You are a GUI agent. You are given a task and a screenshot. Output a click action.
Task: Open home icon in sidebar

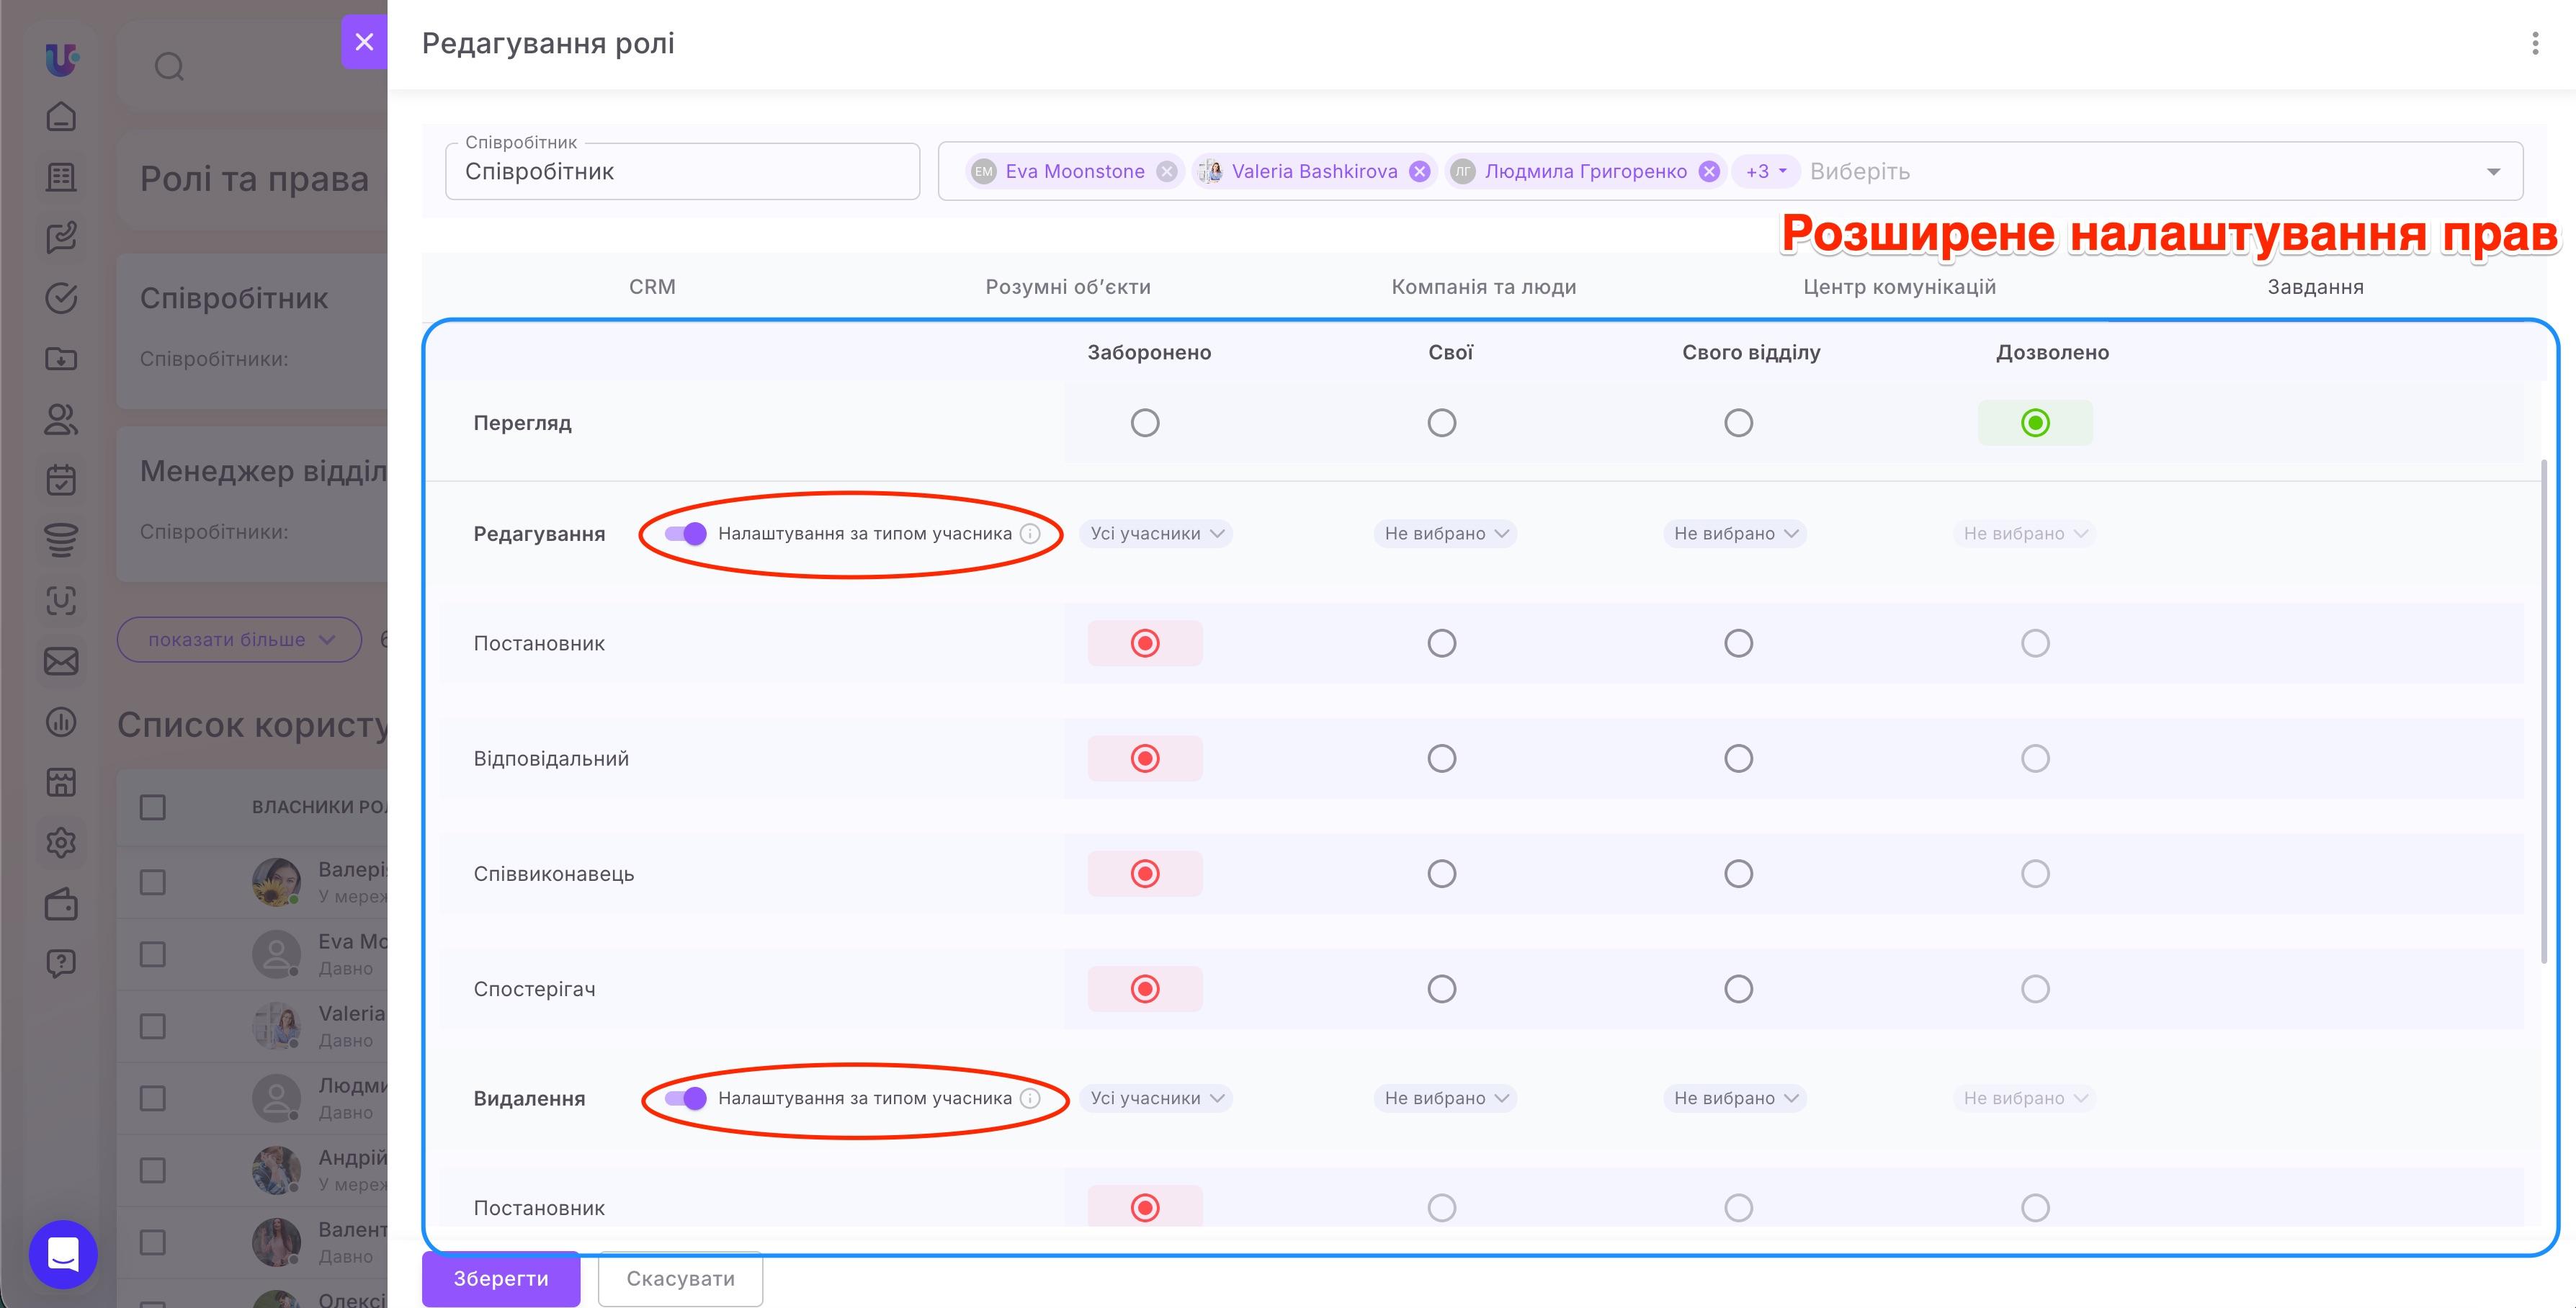pos(61,116)
